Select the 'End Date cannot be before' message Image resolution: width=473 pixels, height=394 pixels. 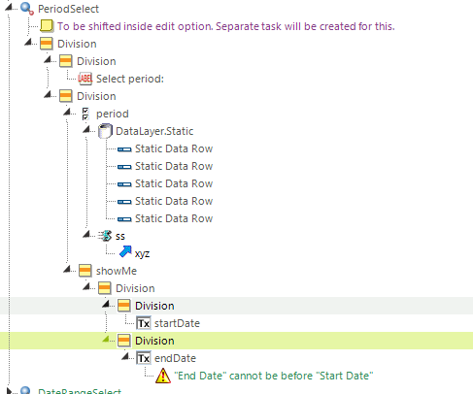point(274,376)
